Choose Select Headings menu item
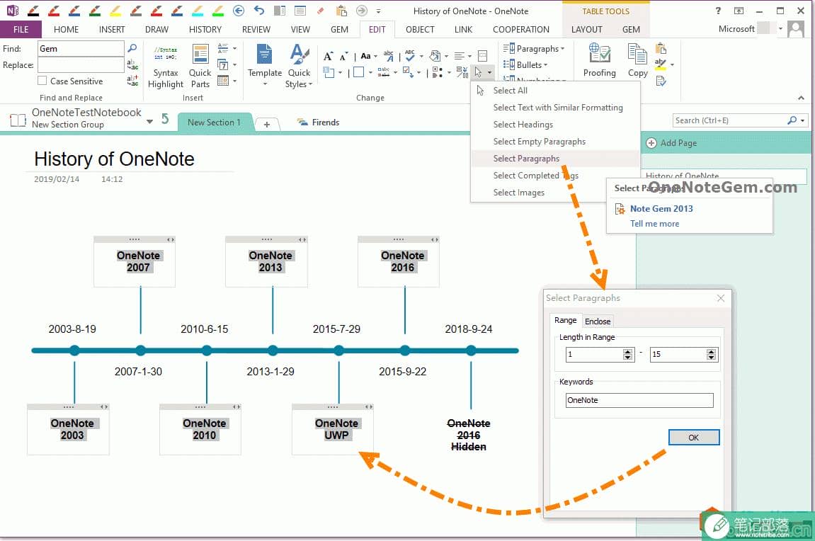The height and width of the screenshot is (541, 815). click(x=555, y=124)
